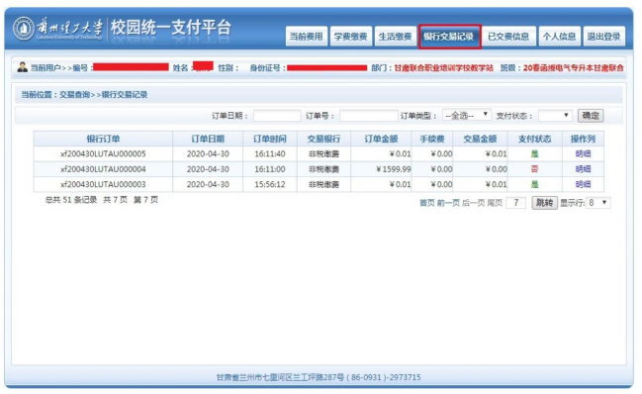Open 明细 for order xf200430LUTAU000003
This screenshot has height=394, width=642.
click(x=583, y=184)
